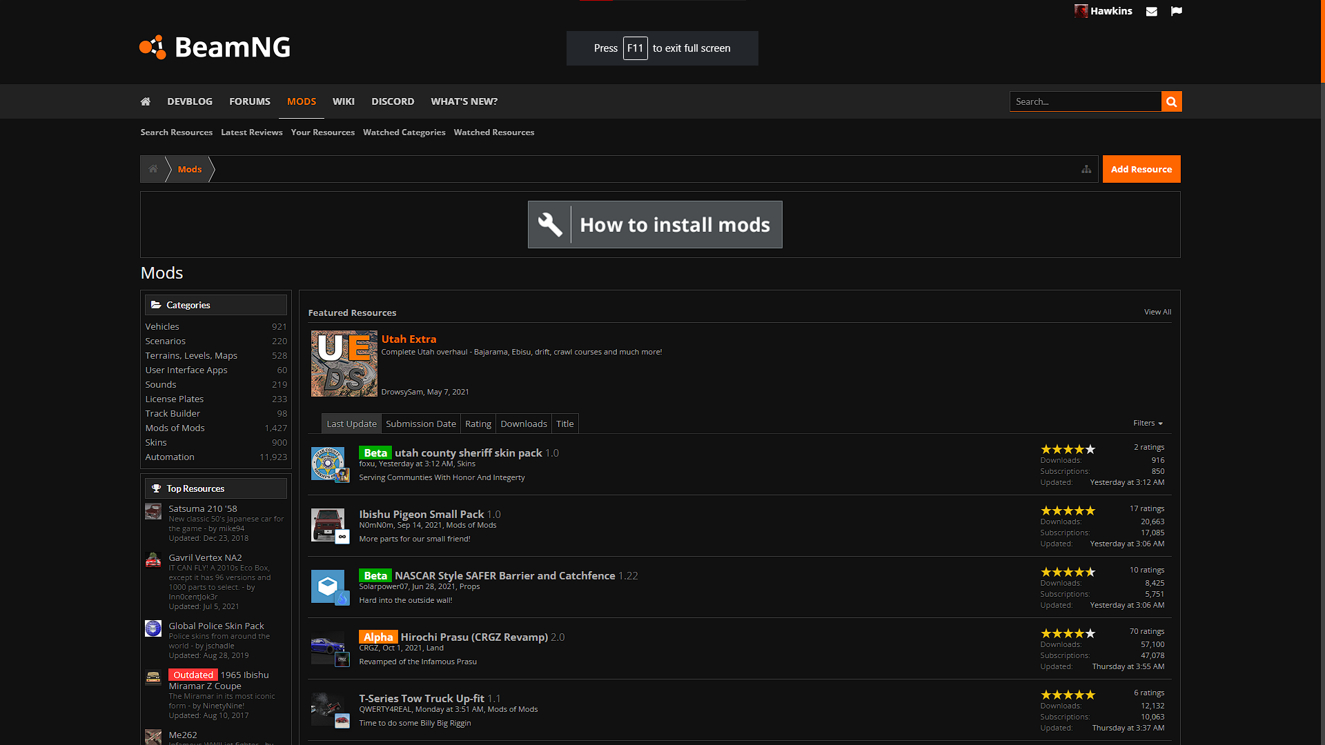The image size is (1325, 745).
Task: Click the home icon in navigation bar
Action: [145, 101]
